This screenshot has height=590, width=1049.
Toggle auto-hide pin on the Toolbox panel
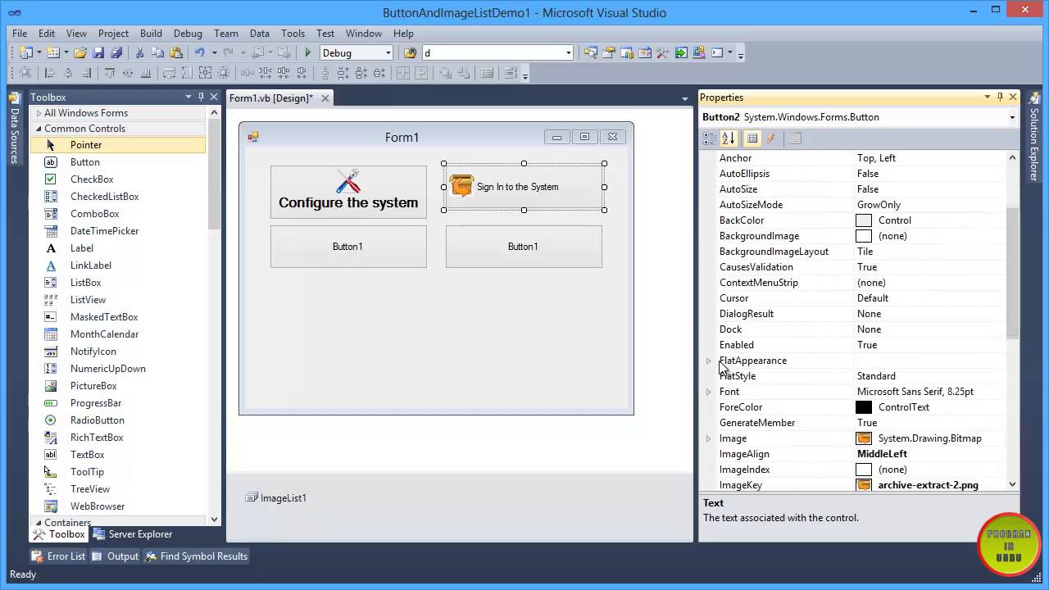pyautogui.click(x=201, y=97)
